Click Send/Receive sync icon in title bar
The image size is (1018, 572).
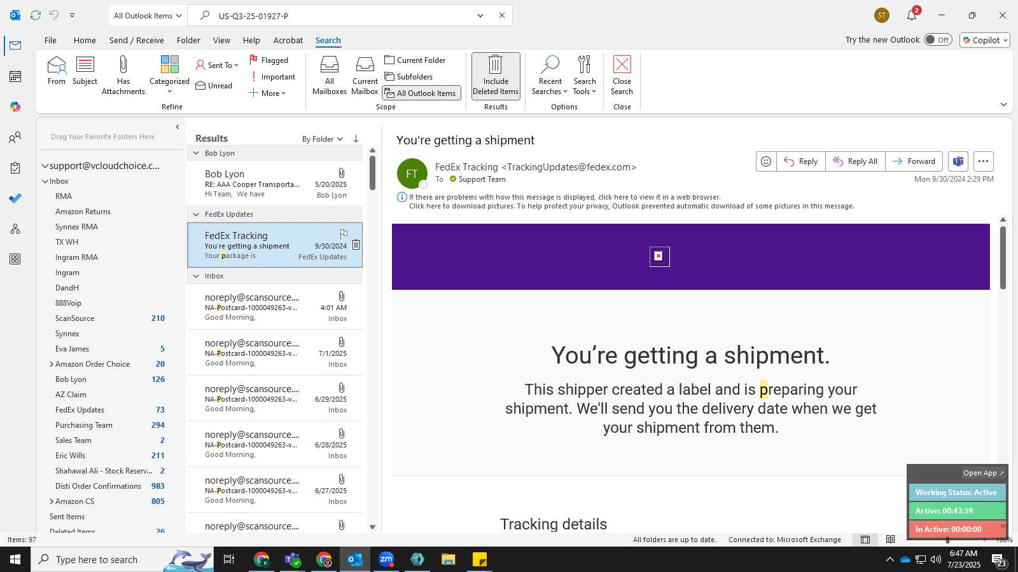pyautogui.click(x=36, y=15)
